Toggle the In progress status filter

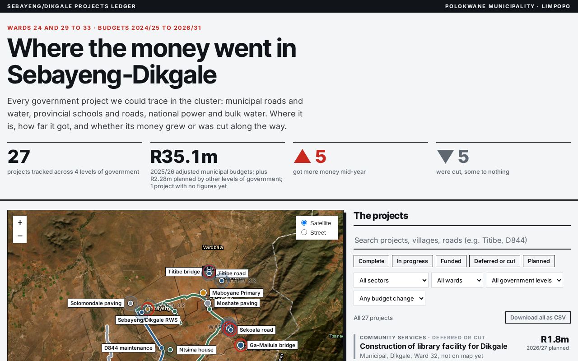coord(412,261)
